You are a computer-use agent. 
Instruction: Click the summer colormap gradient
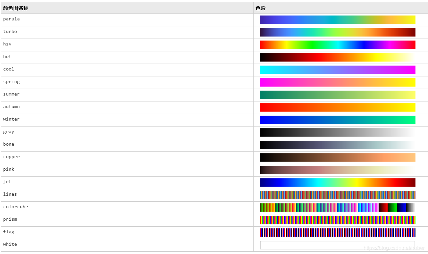coord(338,95)
